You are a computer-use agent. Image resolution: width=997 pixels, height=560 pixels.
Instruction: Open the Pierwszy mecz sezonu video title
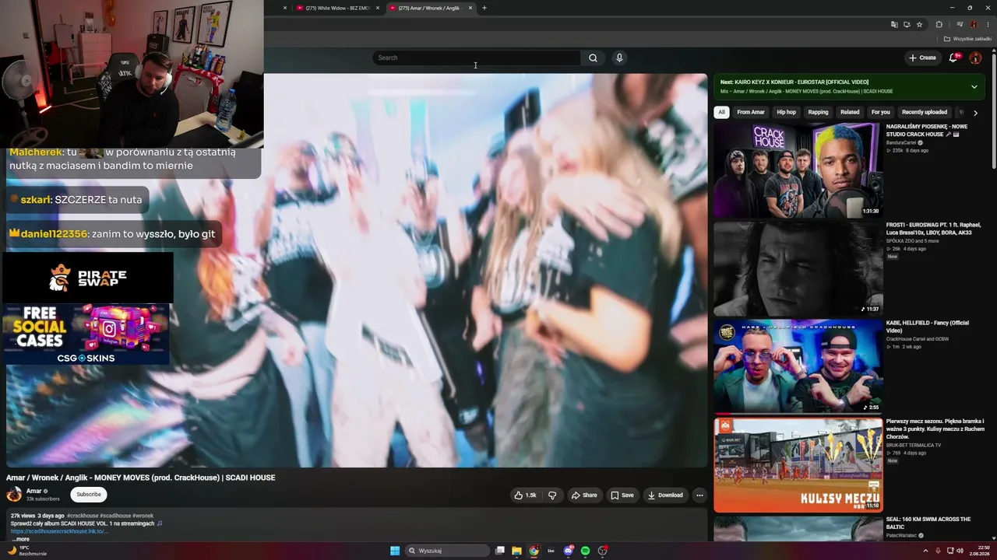pyautogui.click(x=935, y=429)
